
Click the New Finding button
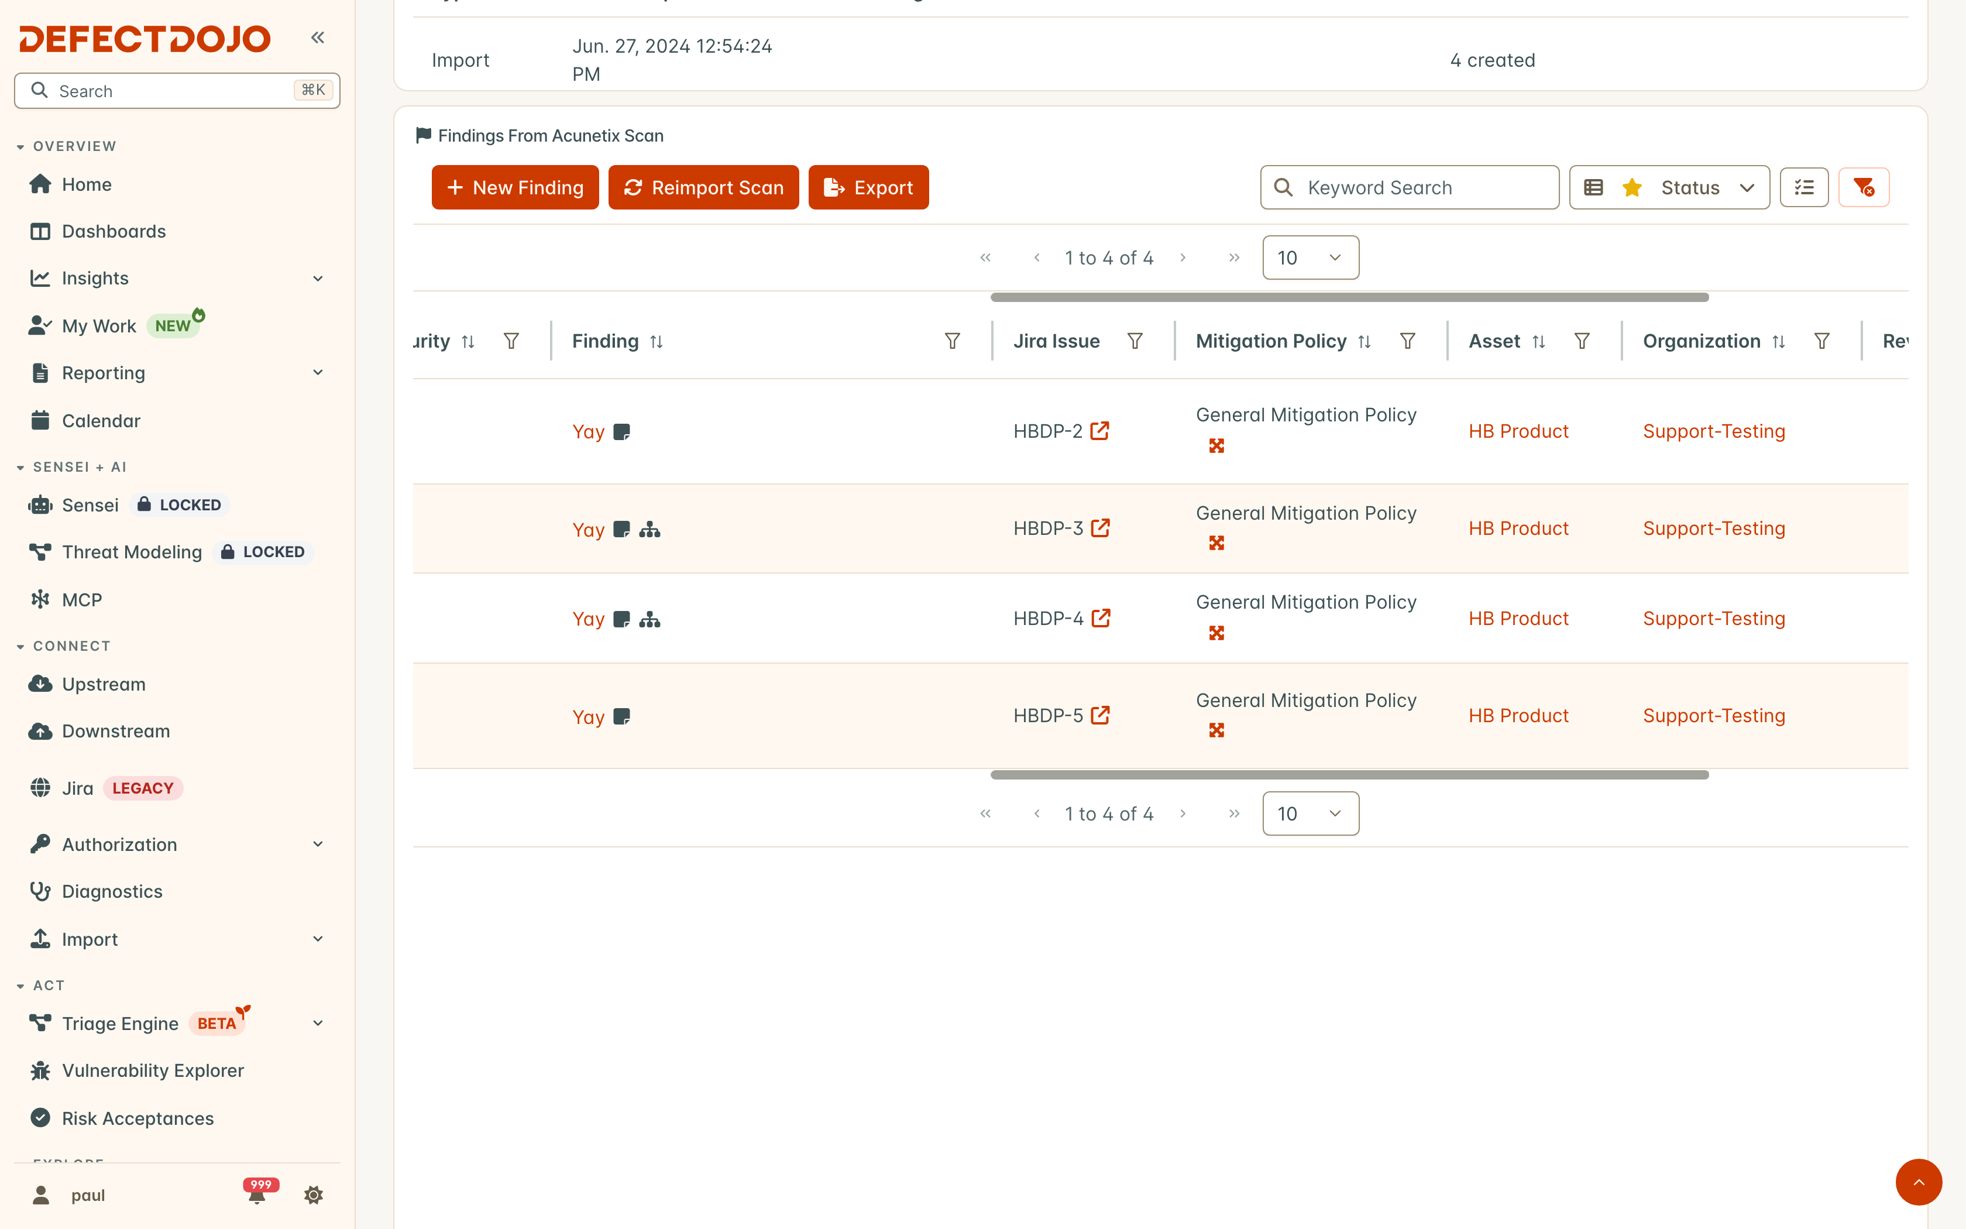tap(515, 188)
